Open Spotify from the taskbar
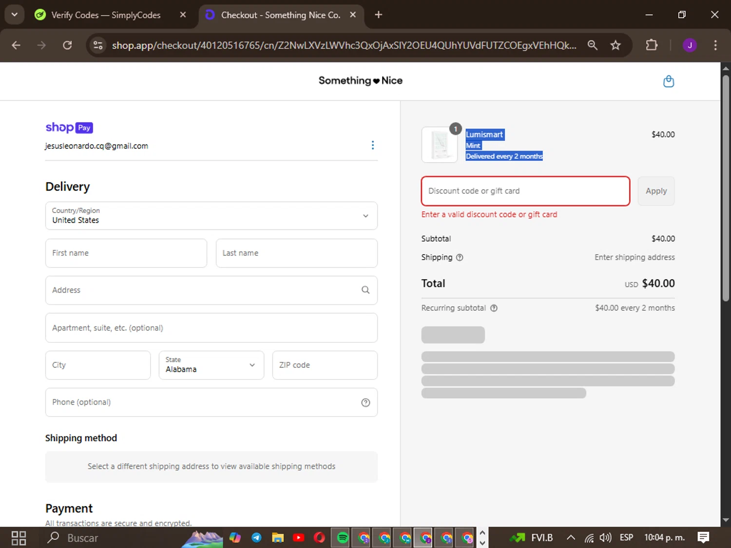 click(343, 538)
